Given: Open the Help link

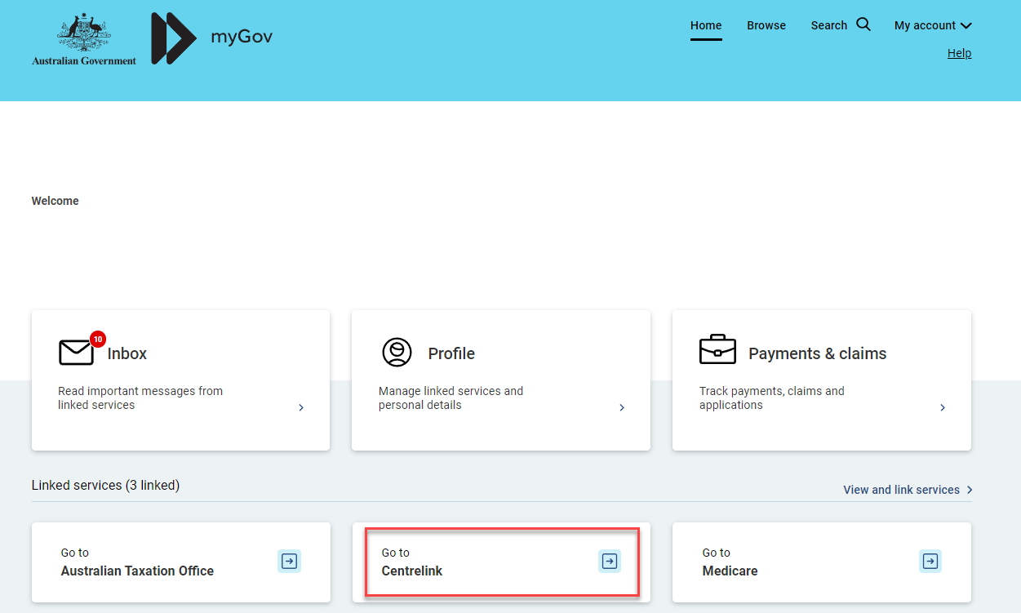Looking at the screenshot, I should [x=959, y=52].
